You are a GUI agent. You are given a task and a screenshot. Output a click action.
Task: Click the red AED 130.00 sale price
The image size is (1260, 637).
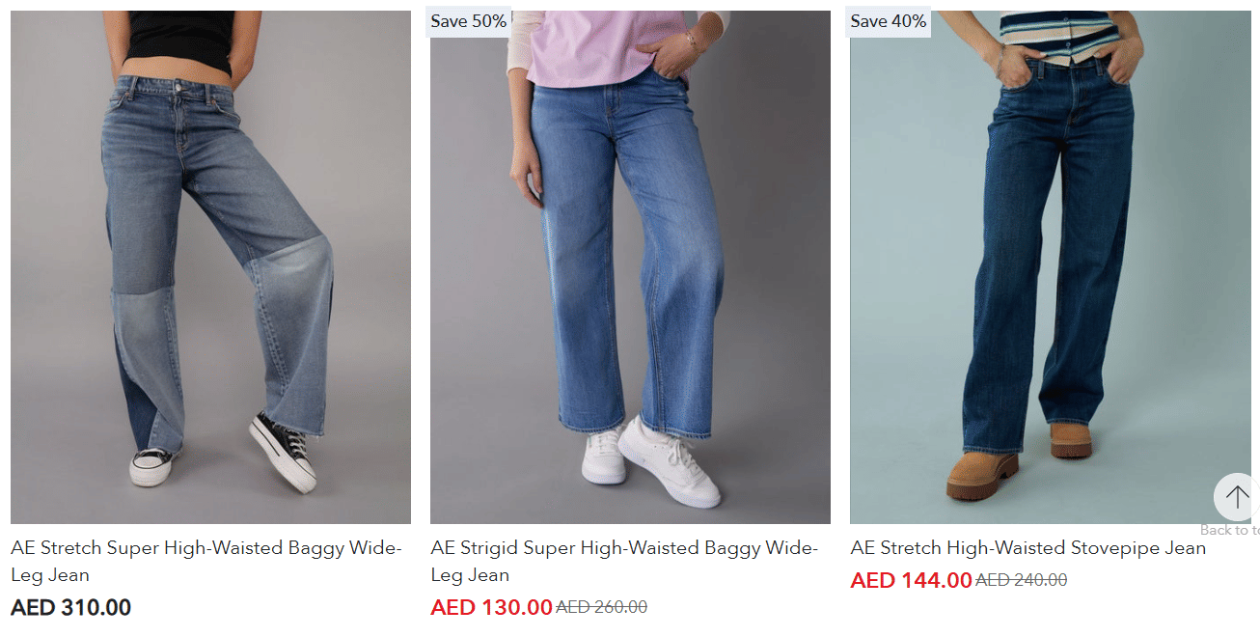click(x=491, y=608)
